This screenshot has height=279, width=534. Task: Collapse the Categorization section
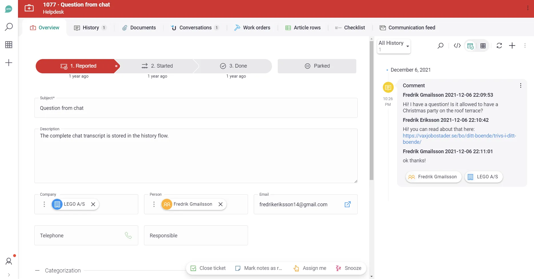click(x=37, y=270)
